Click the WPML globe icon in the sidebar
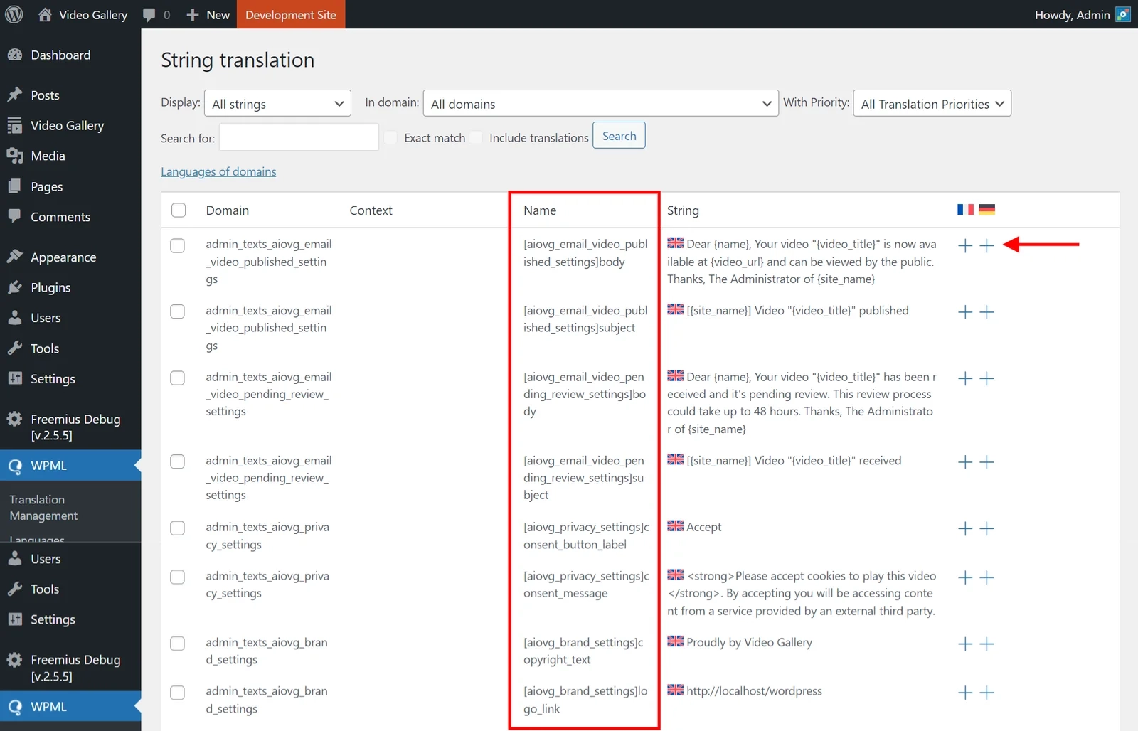Image resolution: width=1138 pixels, height=731 pixels. pyautogui.click(x=16, y=466)
